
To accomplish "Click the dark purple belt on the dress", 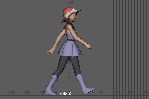I will 71,40.
